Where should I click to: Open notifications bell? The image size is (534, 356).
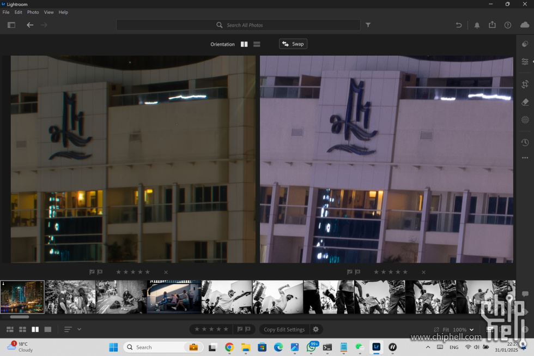pyautogui.click(x=477, y=25)
